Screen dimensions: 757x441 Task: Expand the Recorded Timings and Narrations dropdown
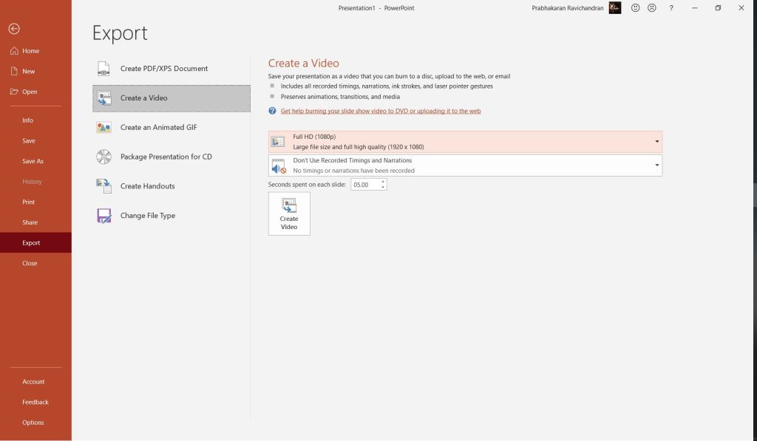656,165
